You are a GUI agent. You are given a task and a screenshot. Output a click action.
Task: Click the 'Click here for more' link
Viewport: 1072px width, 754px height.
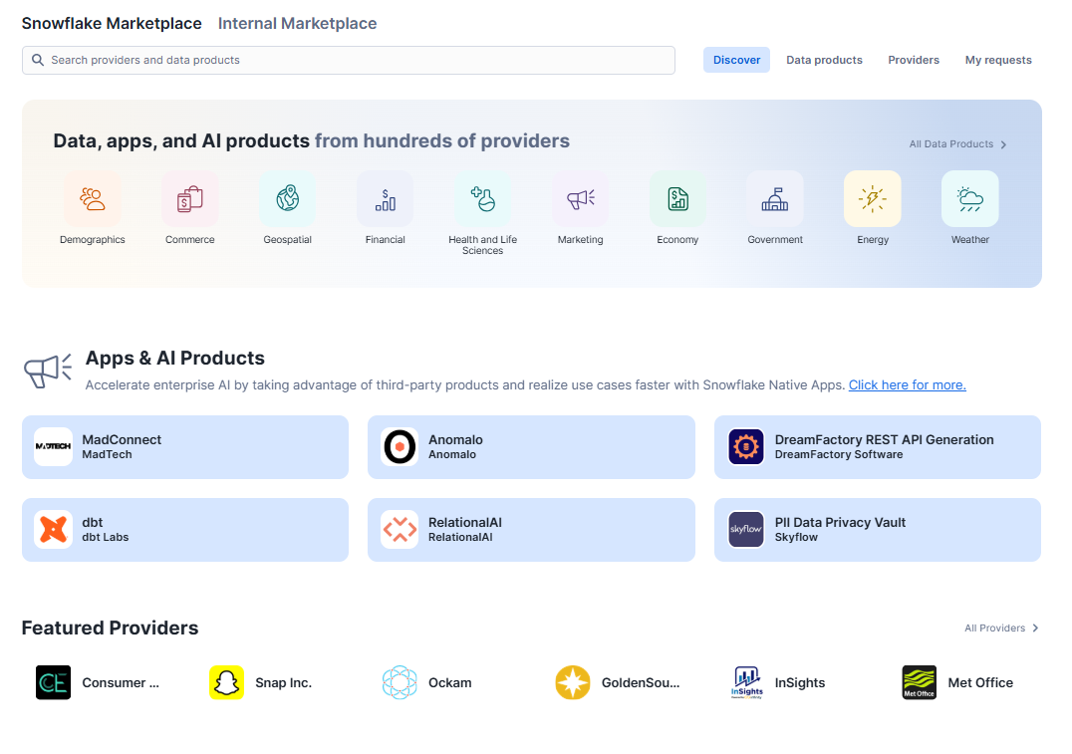[907, 384]
